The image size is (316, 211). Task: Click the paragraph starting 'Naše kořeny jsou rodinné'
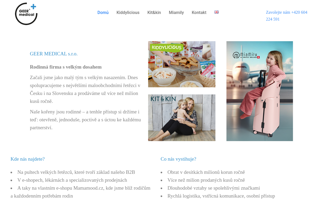pos(86,120)
